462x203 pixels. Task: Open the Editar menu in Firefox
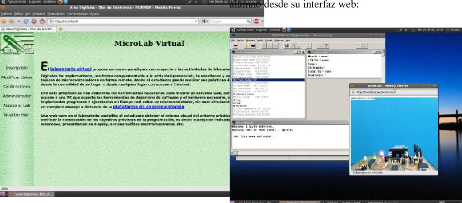(19, 13)
